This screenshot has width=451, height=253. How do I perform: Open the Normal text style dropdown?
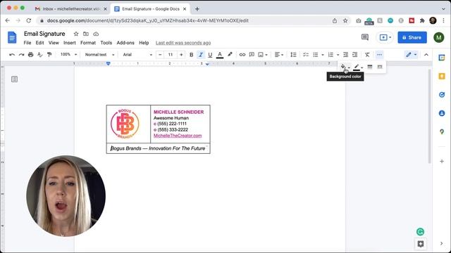pyautogui.click(x=99, y=55)
